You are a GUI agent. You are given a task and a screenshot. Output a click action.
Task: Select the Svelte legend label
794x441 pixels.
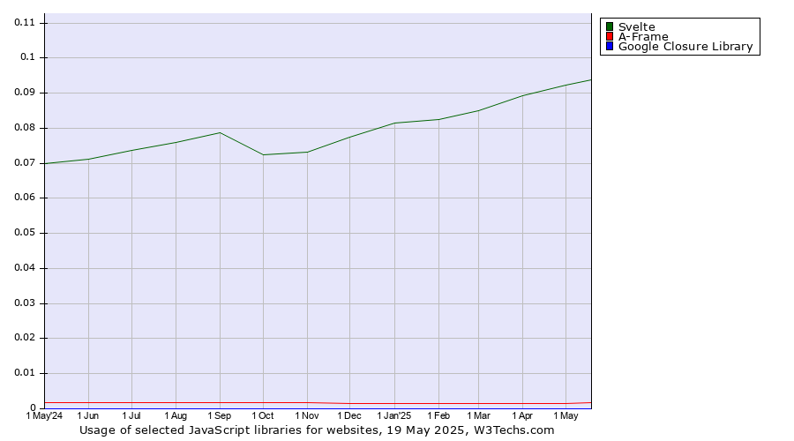pos(636,26)
